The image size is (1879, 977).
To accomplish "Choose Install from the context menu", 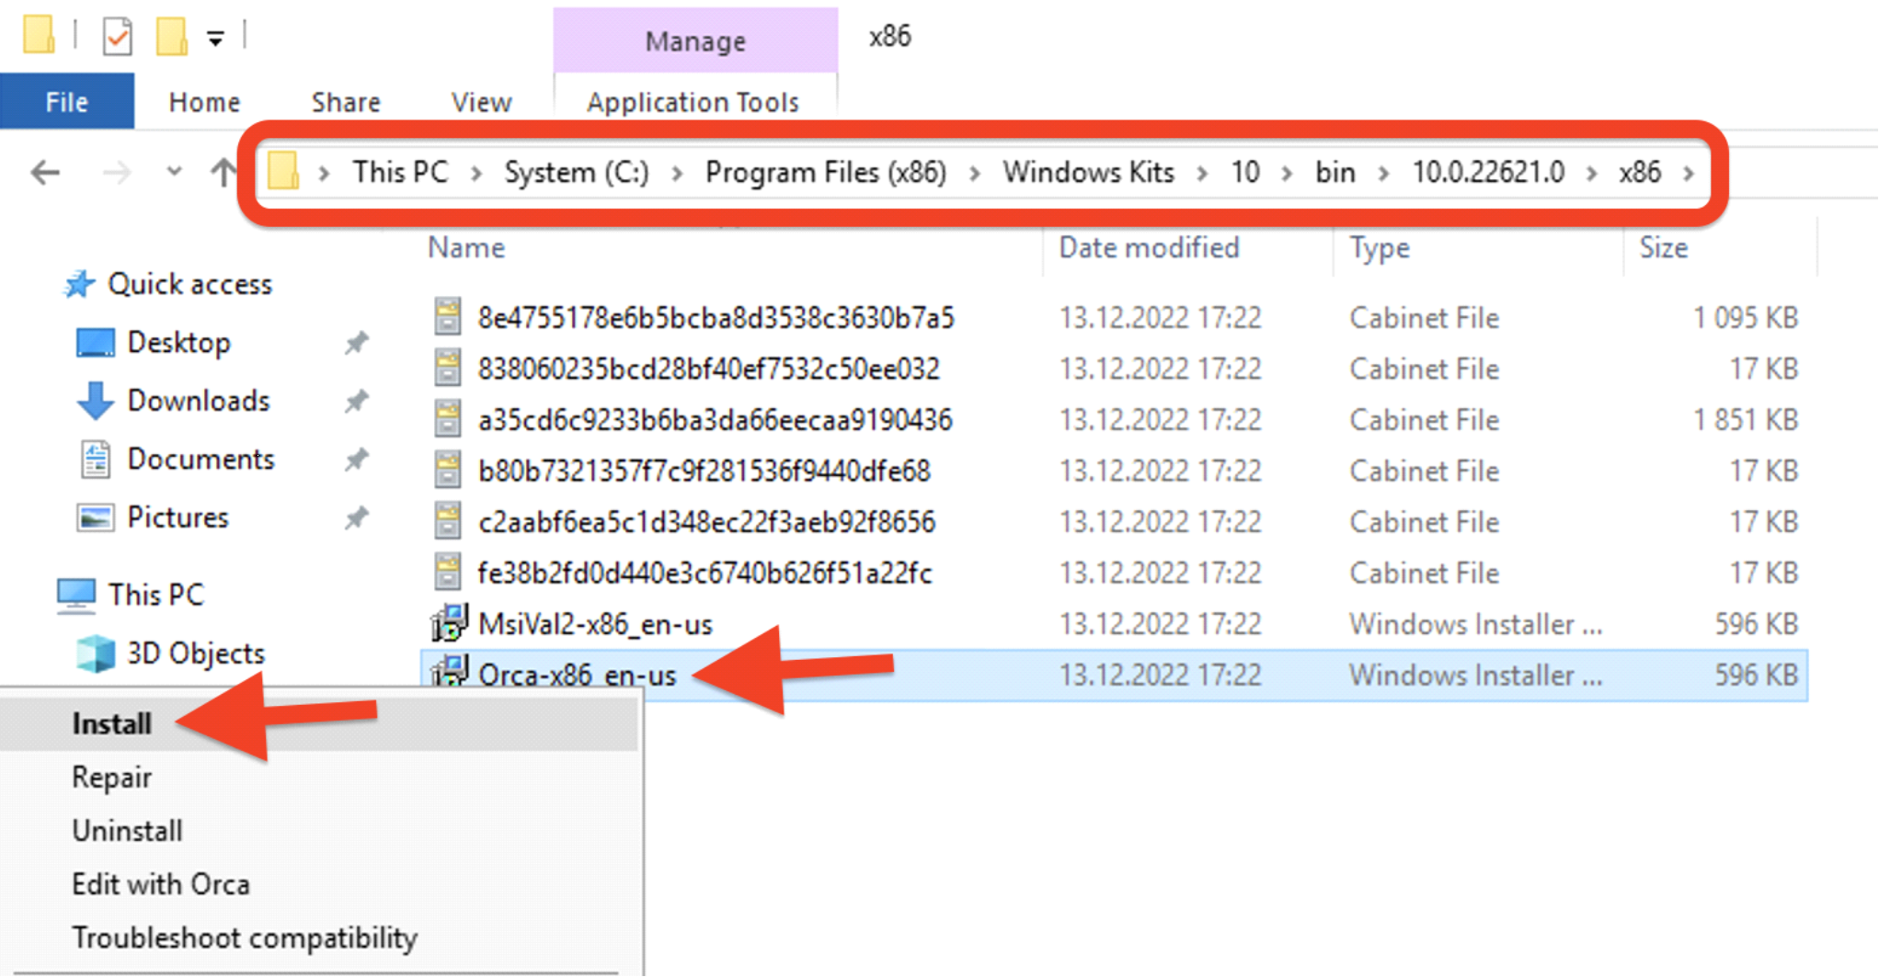I will pyautogui.click(x=111, y=724).
